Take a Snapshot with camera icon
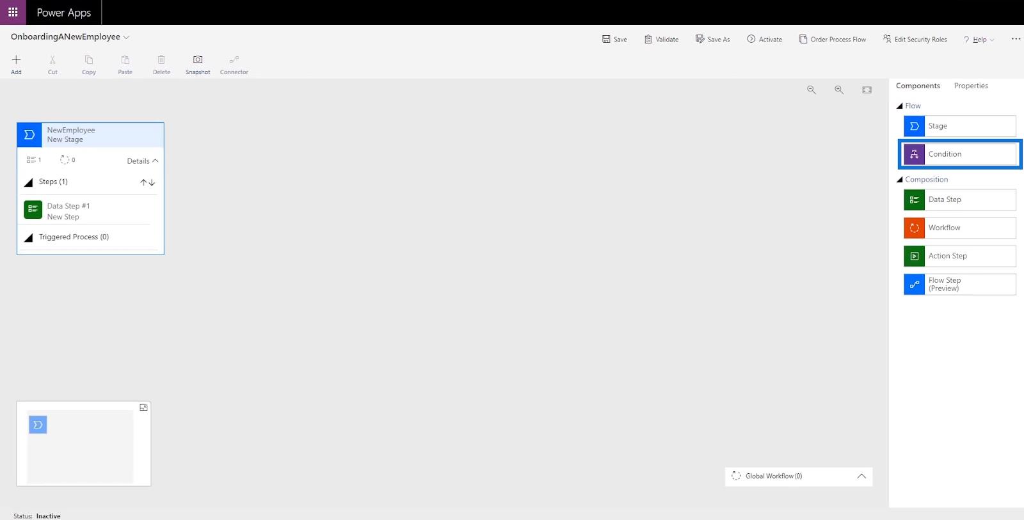1024x520 pixels. (198, 59)
